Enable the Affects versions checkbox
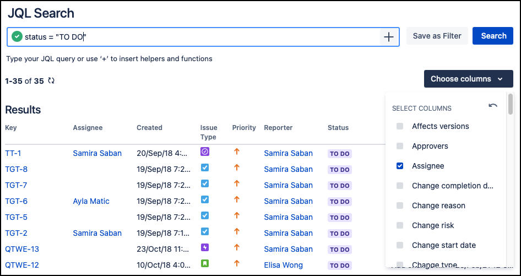The width and height of the screenshot is (521, 276). (x=400, y=126)
